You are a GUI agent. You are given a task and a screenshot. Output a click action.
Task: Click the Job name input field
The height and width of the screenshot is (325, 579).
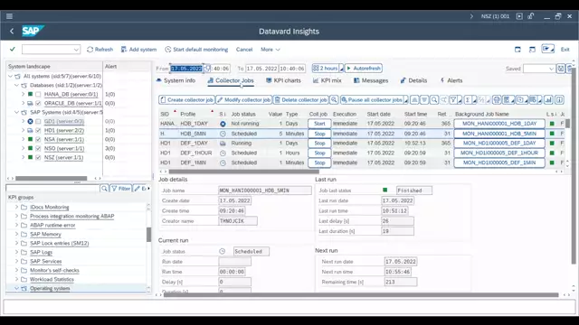265,190
